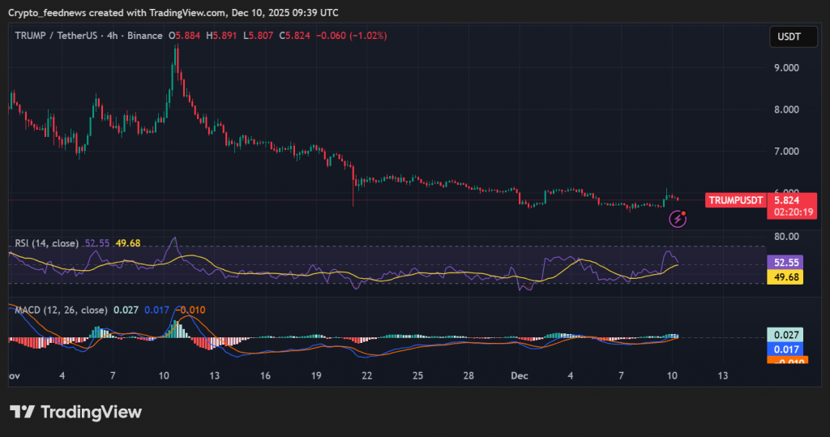830x437 pixels.
Task: Click the red 5.824 current price label
Action: 788,199
